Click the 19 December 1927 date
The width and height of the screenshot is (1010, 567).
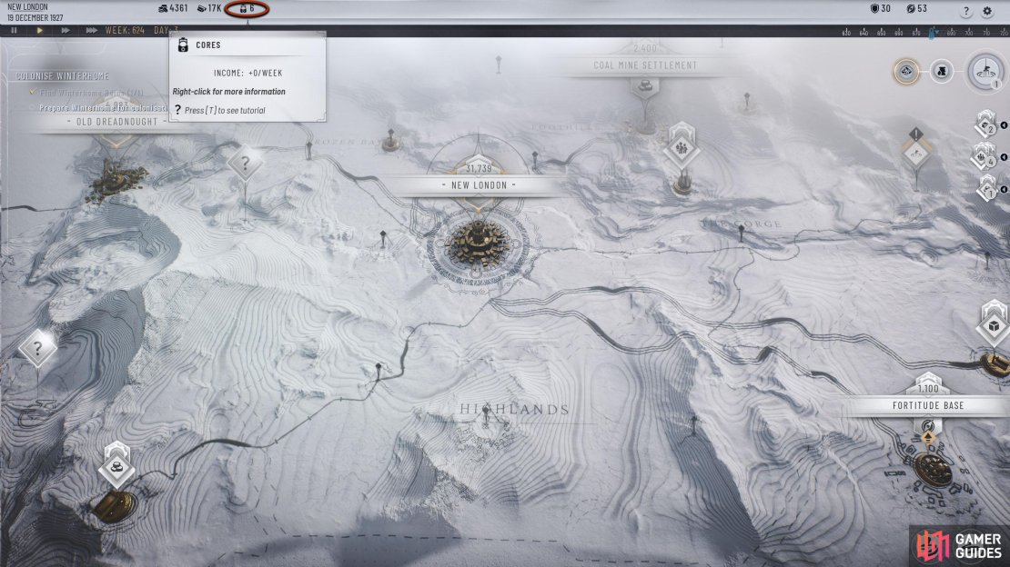35,17
